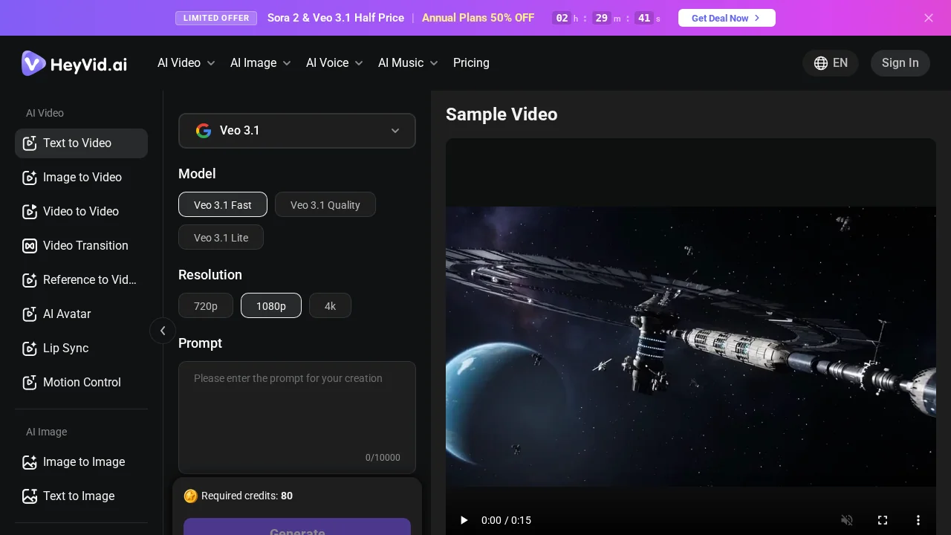Open the Pricing page
The image size is (951, 535).
click(x=471, y=63)
